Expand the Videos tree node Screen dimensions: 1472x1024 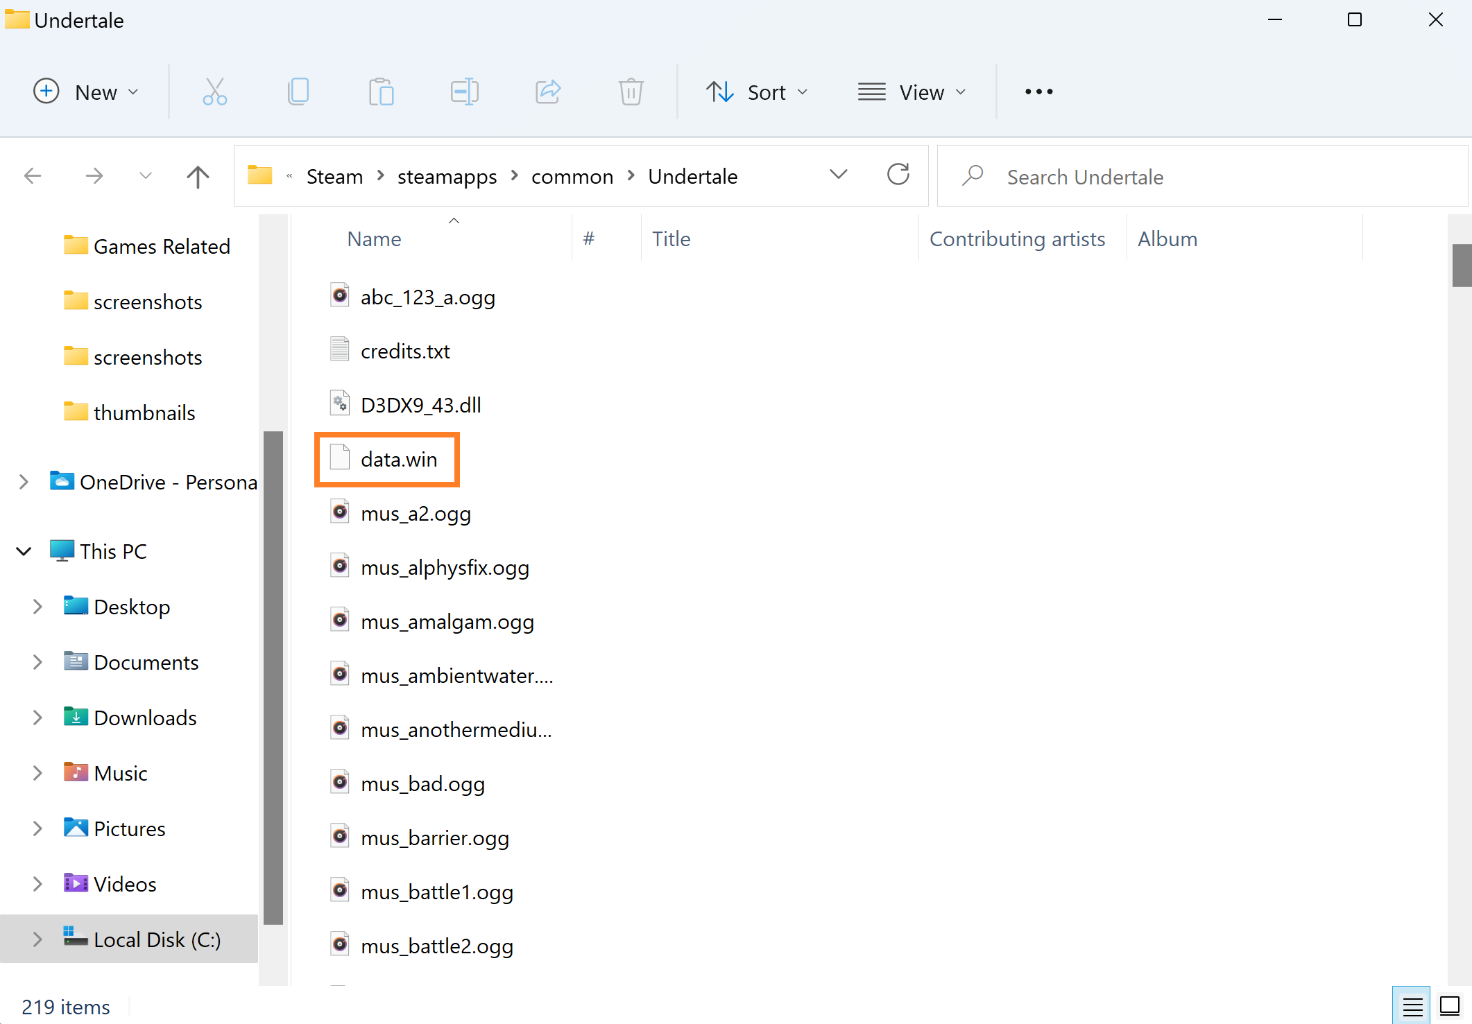tap(37, 884)
